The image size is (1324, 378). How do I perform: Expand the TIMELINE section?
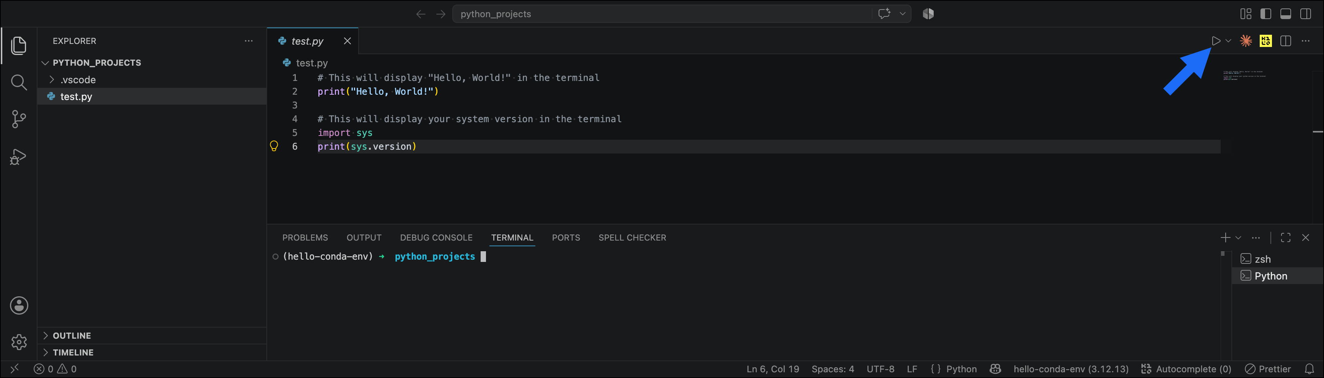tap(152, 352)
